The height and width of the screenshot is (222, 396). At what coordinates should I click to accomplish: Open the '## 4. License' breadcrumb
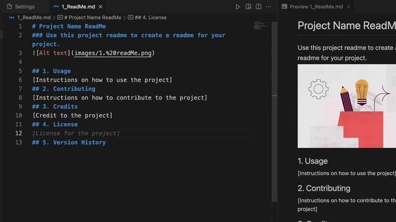[147, 18]
